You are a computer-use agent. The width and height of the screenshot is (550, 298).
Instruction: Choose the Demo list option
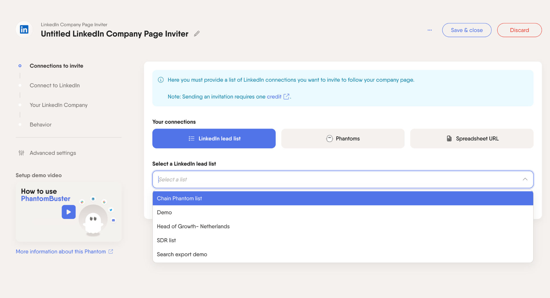coord(343,212)
